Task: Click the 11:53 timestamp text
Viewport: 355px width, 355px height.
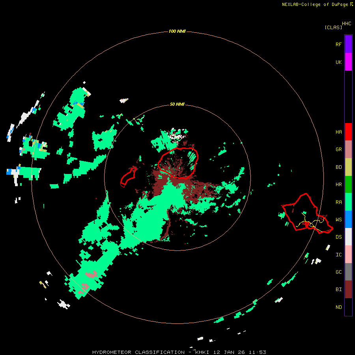Action: pos(258,352)
